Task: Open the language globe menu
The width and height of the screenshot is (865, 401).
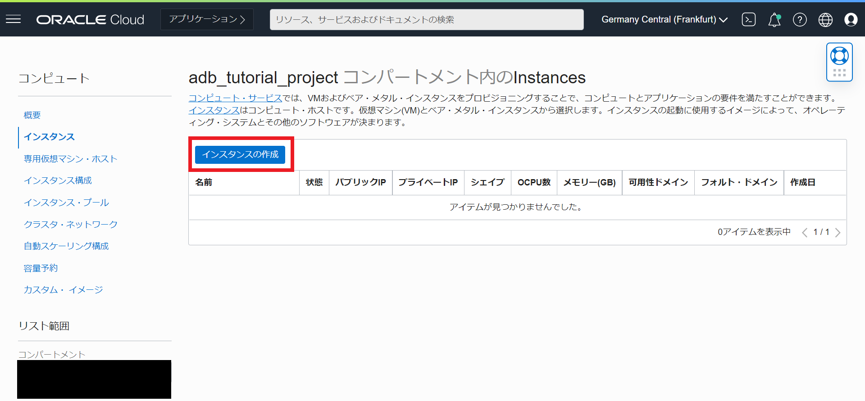Action: 825,20
